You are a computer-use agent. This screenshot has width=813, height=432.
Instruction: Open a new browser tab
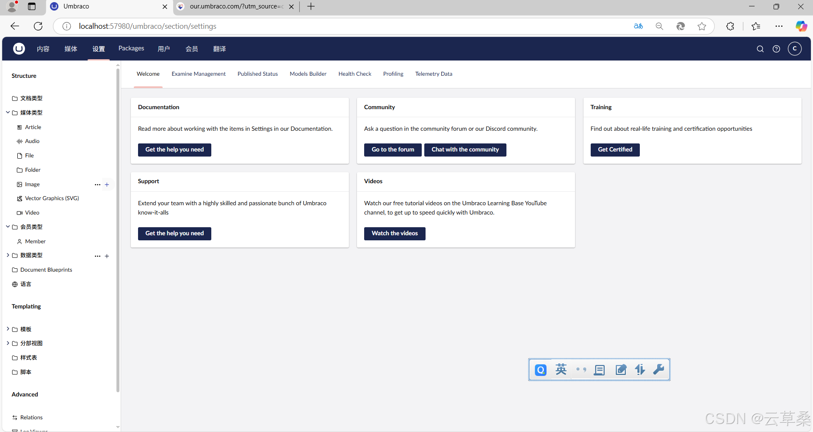311,6
